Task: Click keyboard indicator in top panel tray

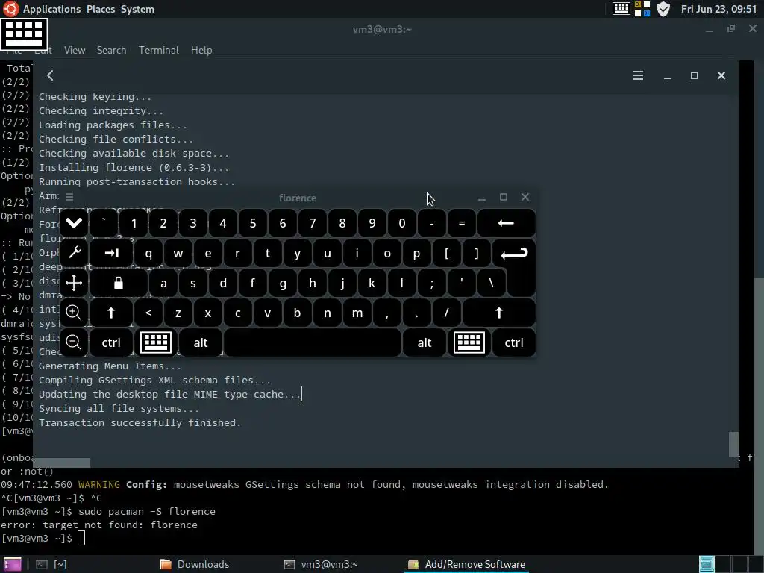Action: [x=621, y=9]
